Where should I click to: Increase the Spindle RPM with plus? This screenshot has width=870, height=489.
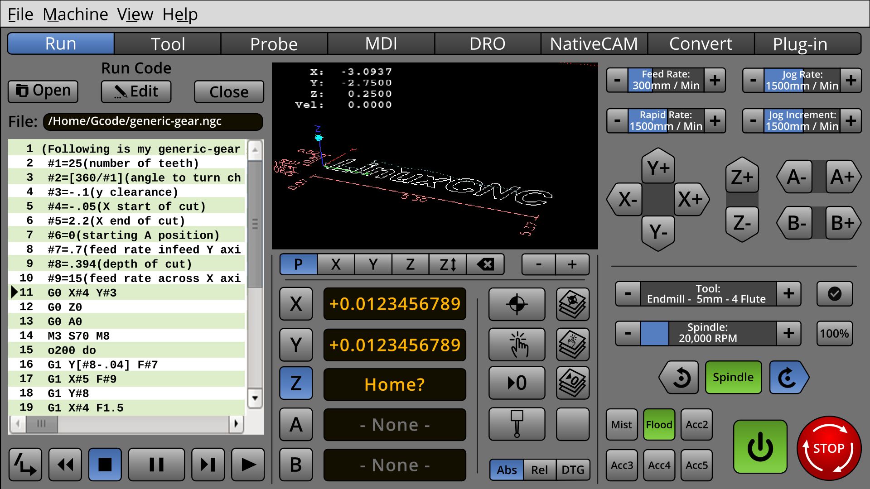pos(788,333)
